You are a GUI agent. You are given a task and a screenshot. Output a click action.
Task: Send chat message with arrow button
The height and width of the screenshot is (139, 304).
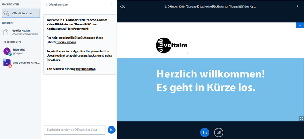[111, 130]
